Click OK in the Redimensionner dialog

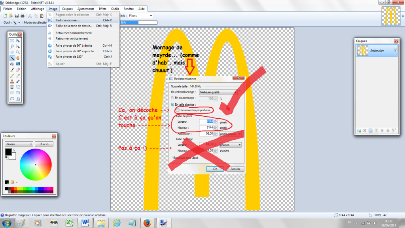click(215, 169)
